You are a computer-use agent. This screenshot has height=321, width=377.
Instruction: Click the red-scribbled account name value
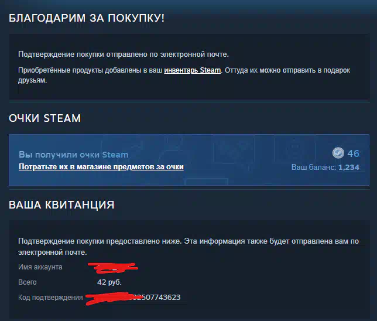[x=112, y=268]
